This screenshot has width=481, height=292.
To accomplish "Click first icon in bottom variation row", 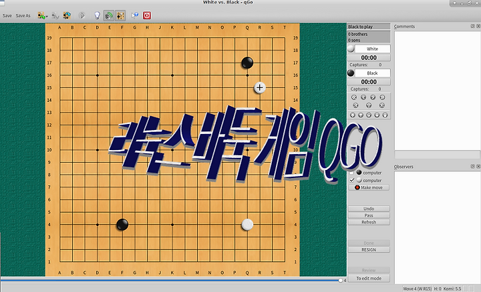I will (x=353, y=115).
